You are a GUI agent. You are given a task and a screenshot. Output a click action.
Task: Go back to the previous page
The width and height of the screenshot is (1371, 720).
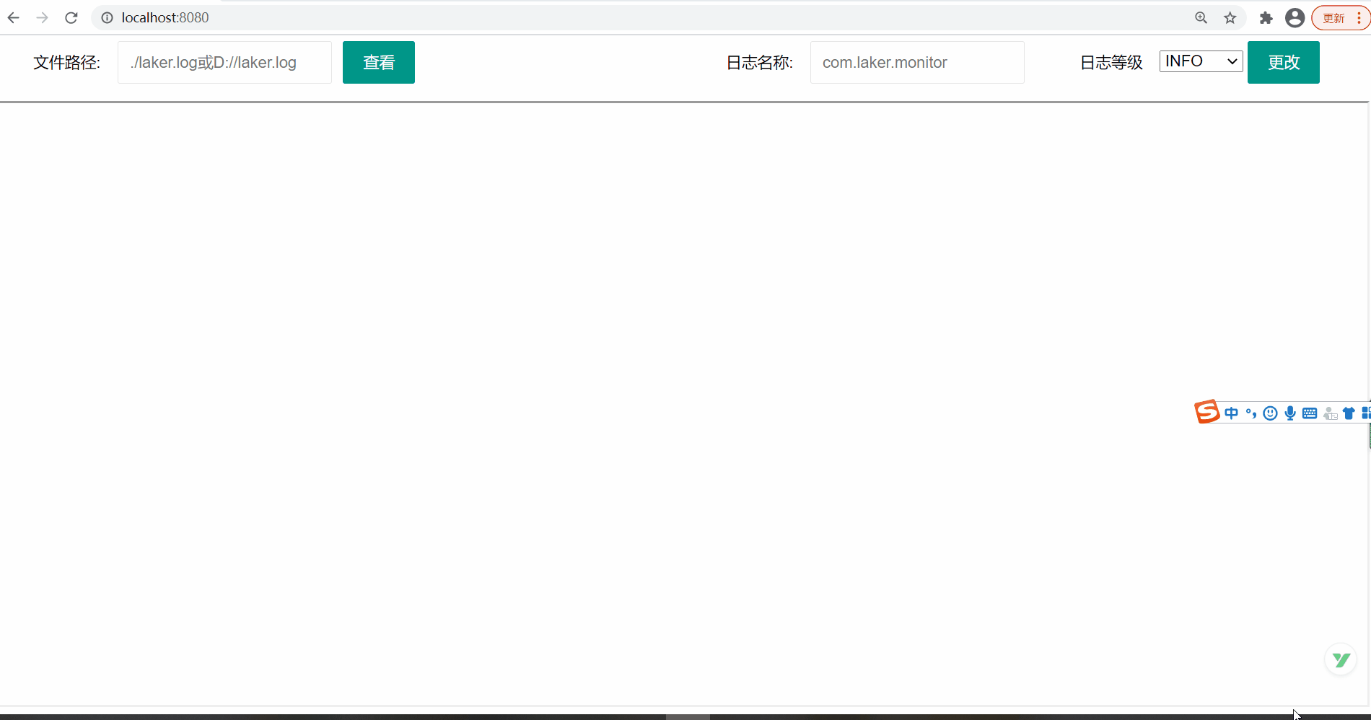pos(14,18)
